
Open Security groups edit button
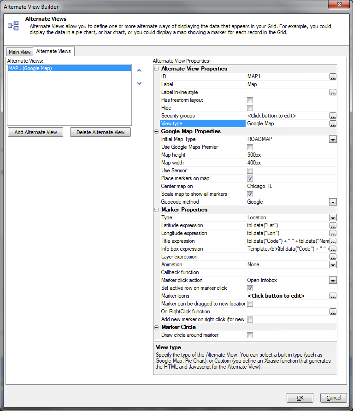pos(333,116)
